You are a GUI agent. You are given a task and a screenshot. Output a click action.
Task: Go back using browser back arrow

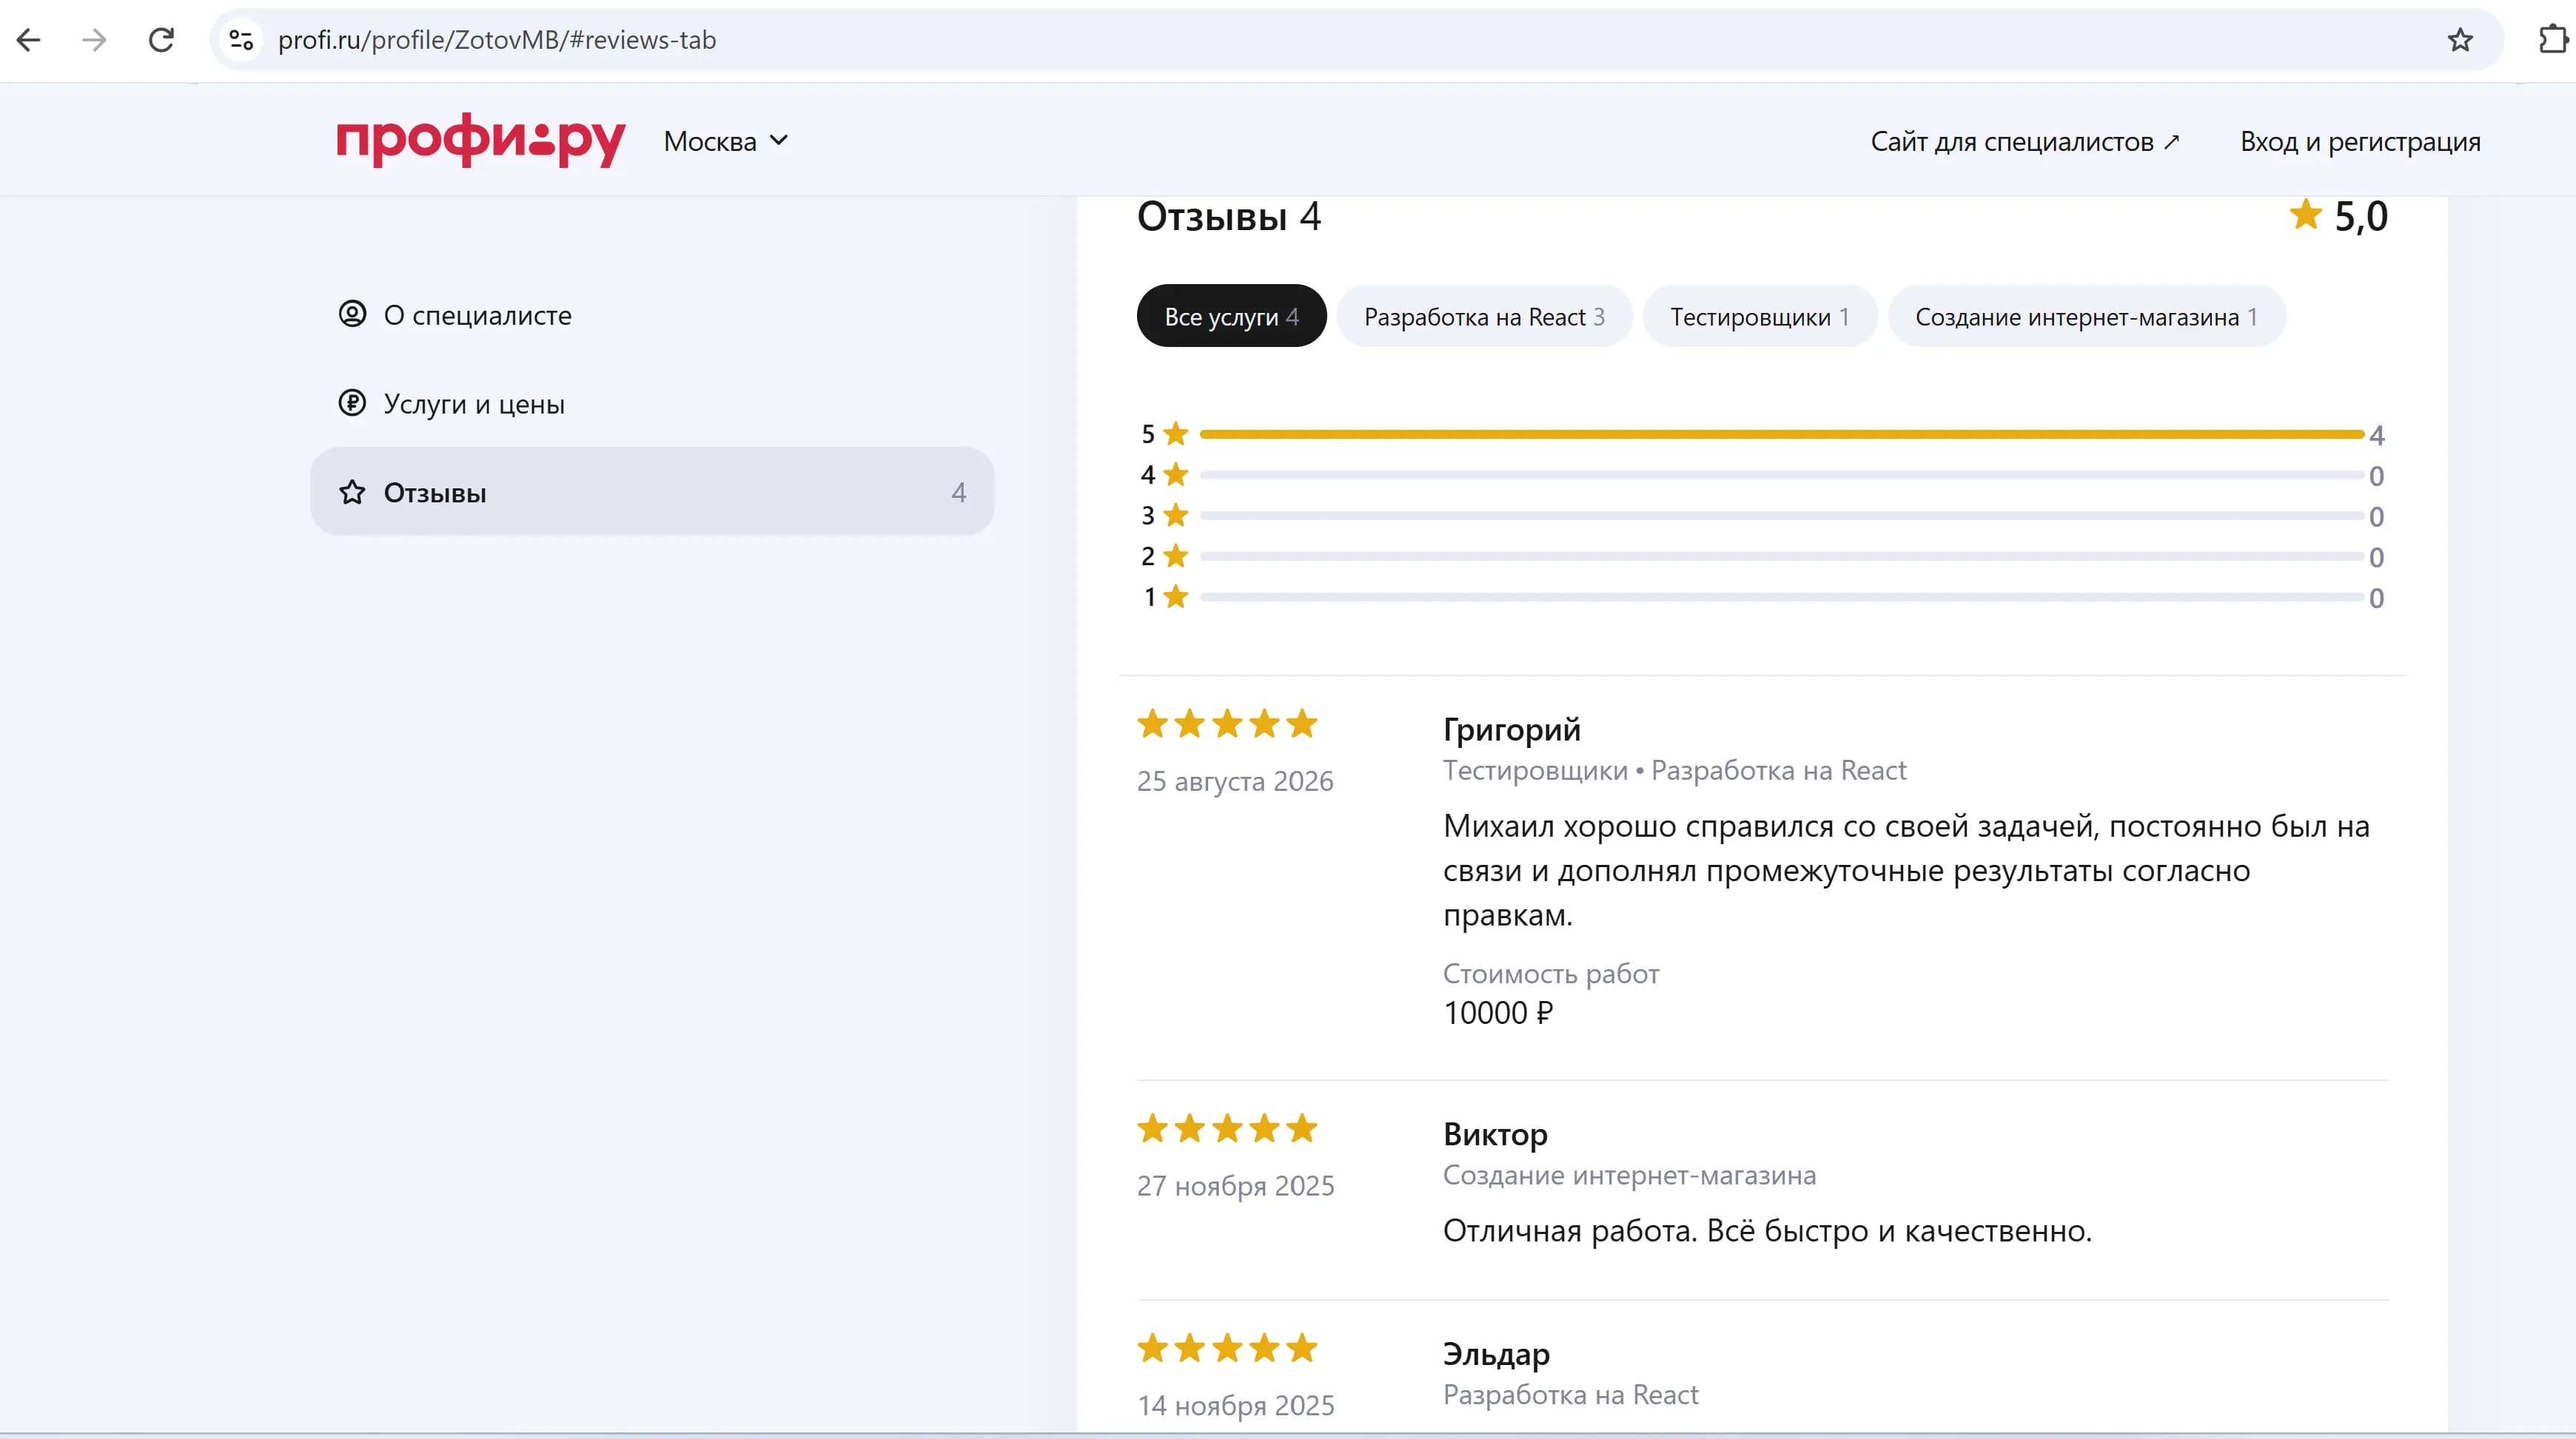[x=29, y=40]
